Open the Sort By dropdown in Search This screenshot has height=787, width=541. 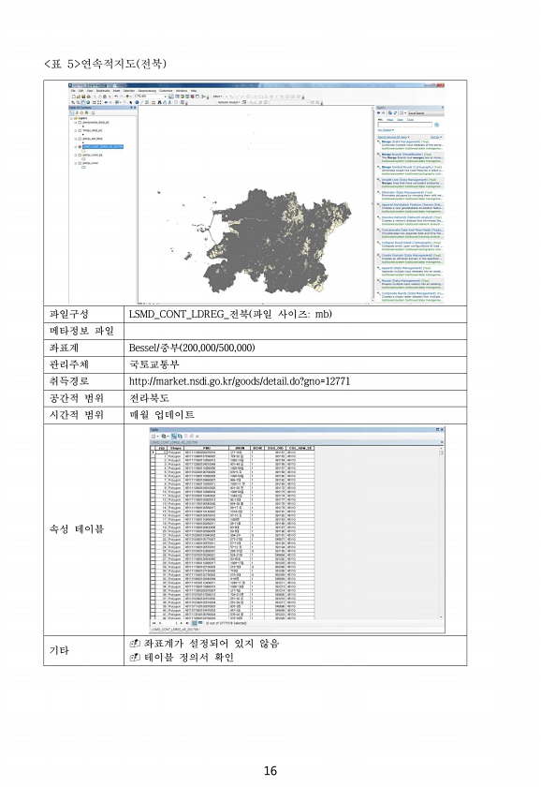pos(436,137)
